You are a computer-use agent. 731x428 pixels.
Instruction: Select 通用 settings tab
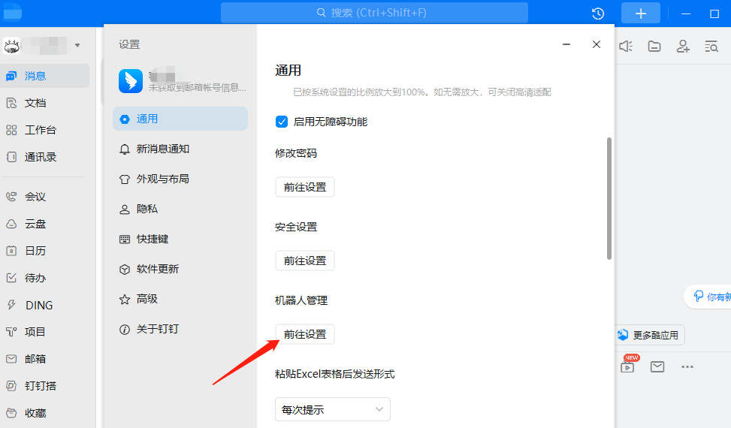tap(180, 119)
